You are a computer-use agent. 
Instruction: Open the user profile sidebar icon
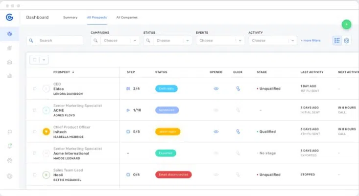pyautogui.click(x=9, y=176)
